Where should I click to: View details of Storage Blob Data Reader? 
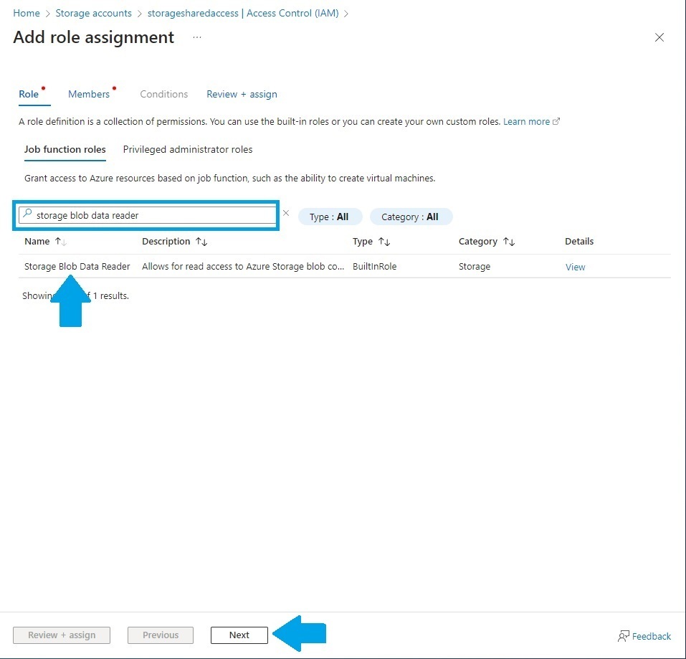[575, 267]
